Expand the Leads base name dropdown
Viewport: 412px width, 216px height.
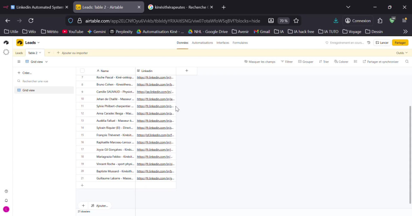(38, 42)
